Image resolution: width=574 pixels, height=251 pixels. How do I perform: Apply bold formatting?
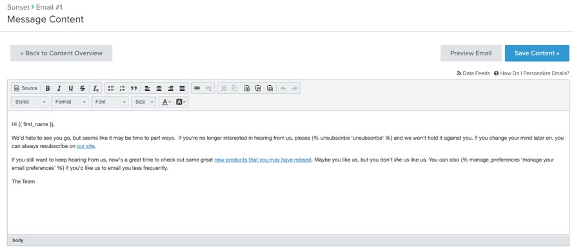click(x=48, y=88)
